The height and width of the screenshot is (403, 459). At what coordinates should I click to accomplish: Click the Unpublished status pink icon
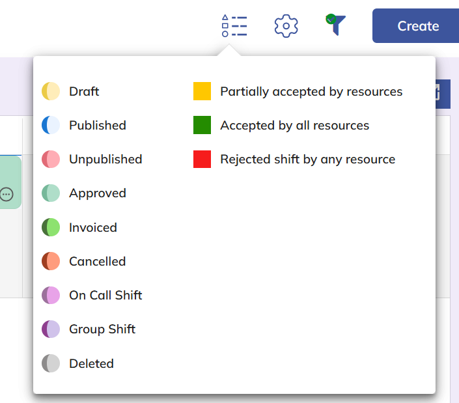click(x=51, y=159)
